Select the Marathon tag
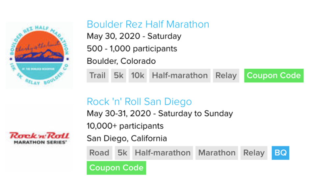Image resolution: width=312 pixels, height=196 pixels. click(217, 153)
